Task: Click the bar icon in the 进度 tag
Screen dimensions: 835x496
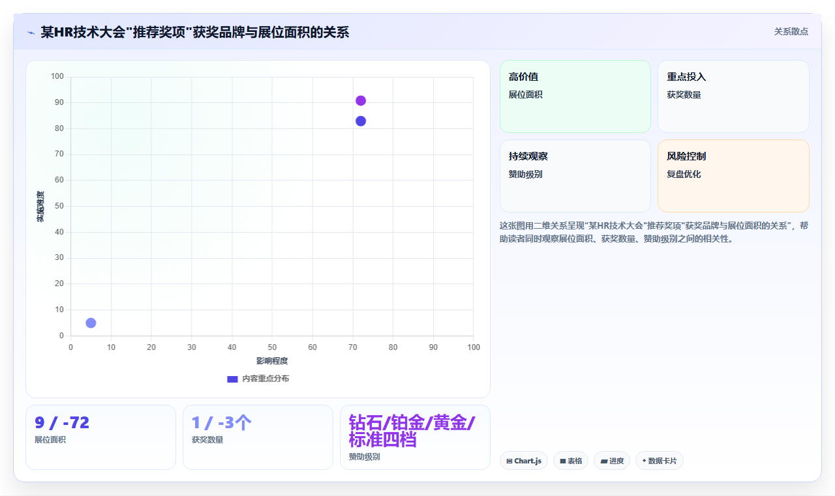Action: [x=604, y=461]
